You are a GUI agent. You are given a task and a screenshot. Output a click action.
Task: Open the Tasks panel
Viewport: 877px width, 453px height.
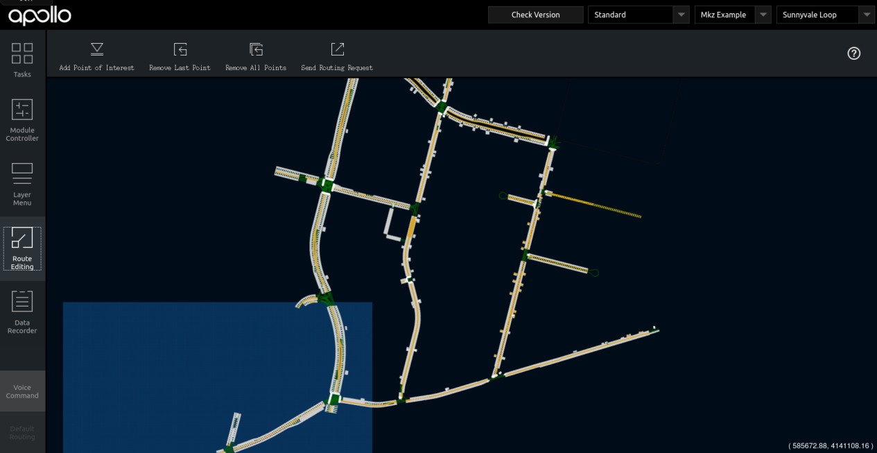[x=22, y=60]
